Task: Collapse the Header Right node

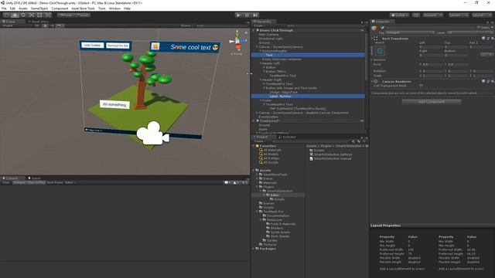Action: click(261, 80)
